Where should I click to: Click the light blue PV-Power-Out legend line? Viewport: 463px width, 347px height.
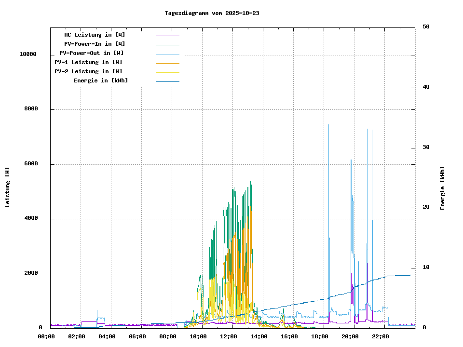[x=167, y=54]
